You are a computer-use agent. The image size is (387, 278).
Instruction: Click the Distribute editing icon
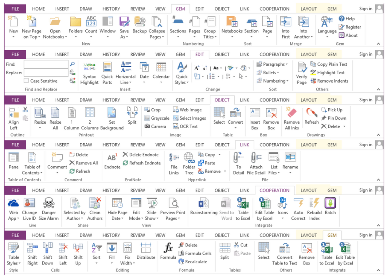pos(146,248)
